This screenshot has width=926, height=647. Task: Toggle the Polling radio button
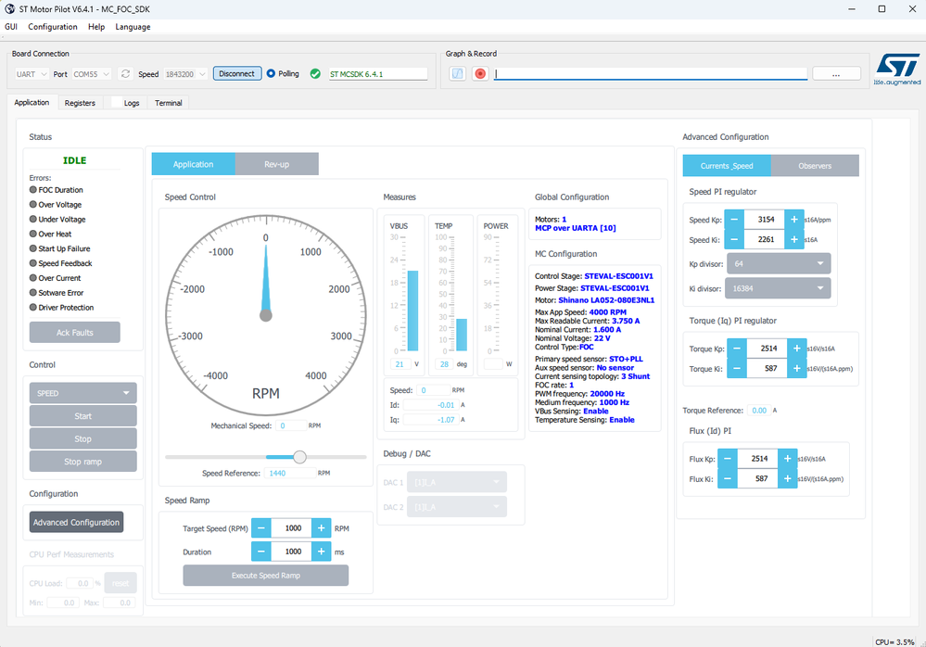click(271, 74)
